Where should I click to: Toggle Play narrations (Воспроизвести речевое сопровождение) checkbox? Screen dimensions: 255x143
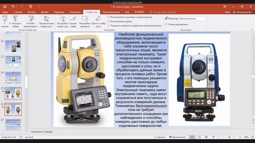pyautogui.click(x=108, y=17)
